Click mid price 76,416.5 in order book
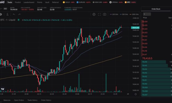Image resolution: width=172 pixels, height=103 pixels. [147, 58]
